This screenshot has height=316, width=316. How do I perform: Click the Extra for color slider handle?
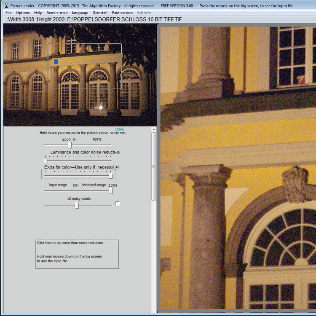point(110,176)
